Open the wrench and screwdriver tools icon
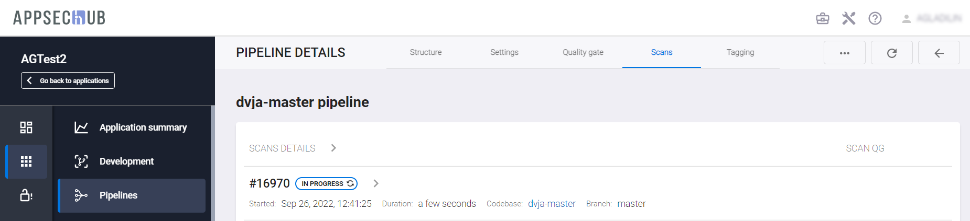The height and width of the screenshot is (221, 970). pos(849,19)
